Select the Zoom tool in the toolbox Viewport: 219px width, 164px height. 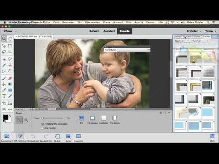(4, 38)
